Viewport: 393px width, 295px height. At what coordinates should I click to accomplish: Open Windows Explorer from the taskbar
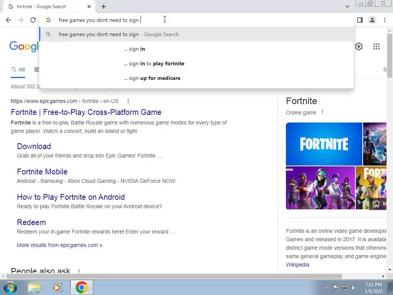pyautogui.click(x=34, y=287)
